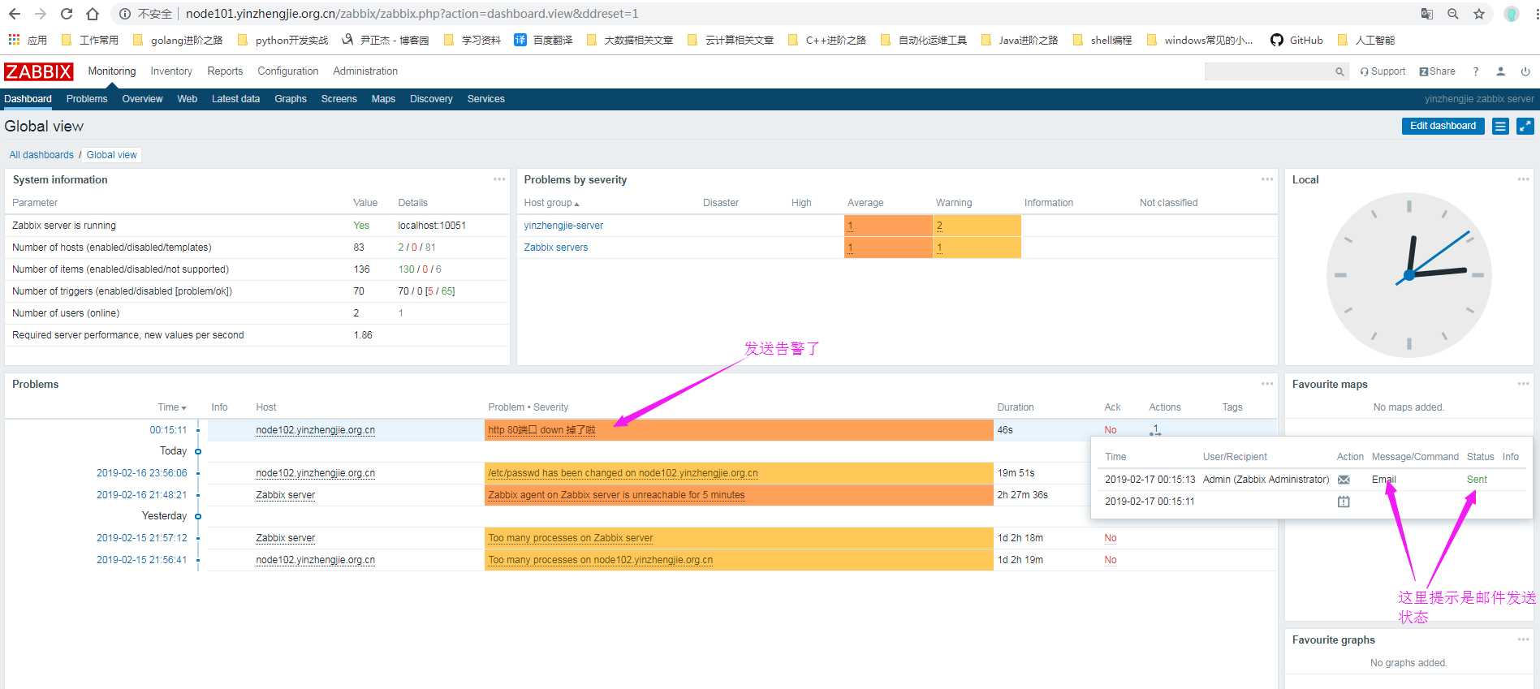The width and height of the screenshot is (1540, 689).
Task: Open user profile icon
Action: click(x=1501, y=71)
